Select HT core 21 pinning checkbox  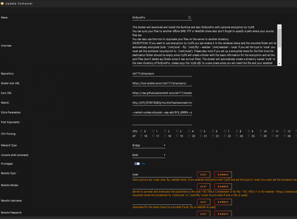(201, 136)
